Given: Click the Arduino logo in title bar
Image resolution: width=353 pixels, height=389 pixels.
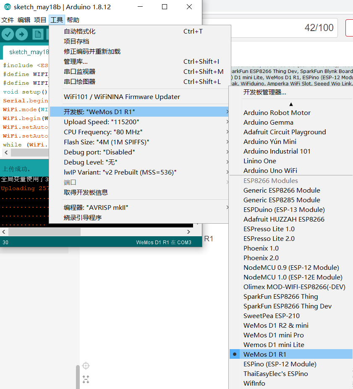Looking at the screenshot, I should (x=8, y=7).
